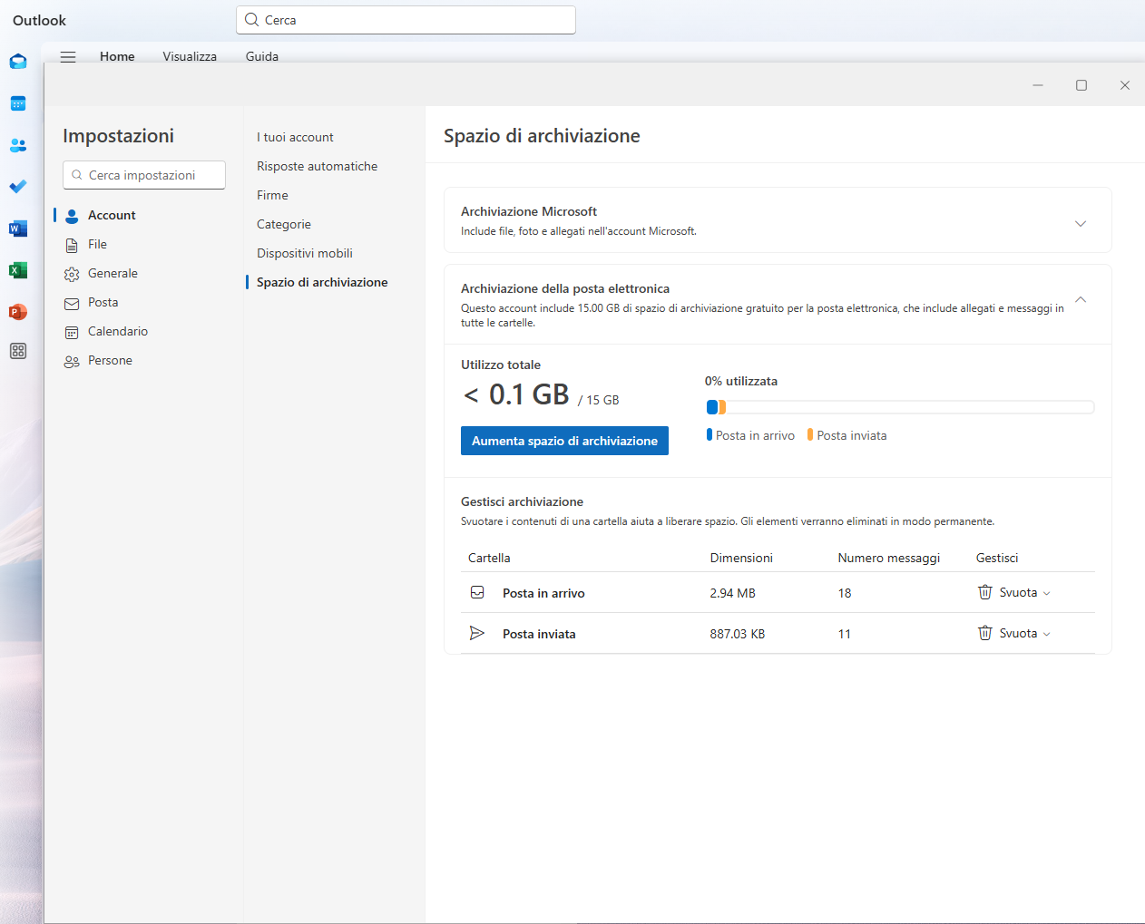Launch Word from the app rail
This screenshot has height=924, width=1145.
click(x=18, y=229)
